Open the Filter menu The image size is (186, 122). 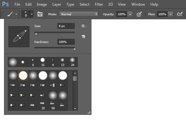(x=99, y=4)
